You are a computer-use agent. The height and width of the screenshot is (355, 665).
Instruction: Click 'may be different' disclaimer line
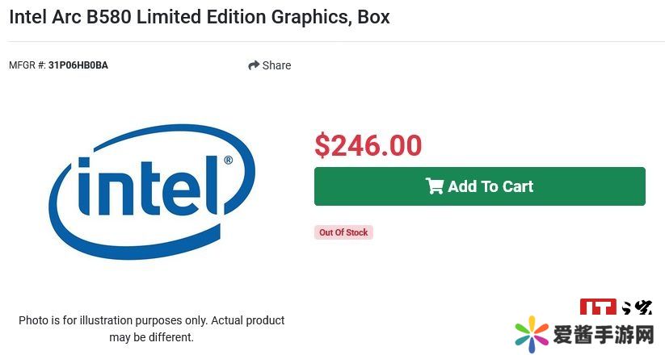pyautogui.click(x=152, y=337)
